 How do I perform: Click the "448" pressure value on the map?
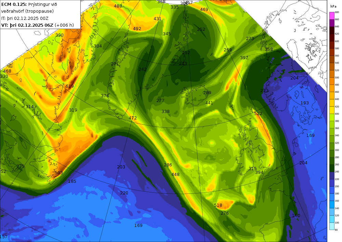(x=175, y=175)
